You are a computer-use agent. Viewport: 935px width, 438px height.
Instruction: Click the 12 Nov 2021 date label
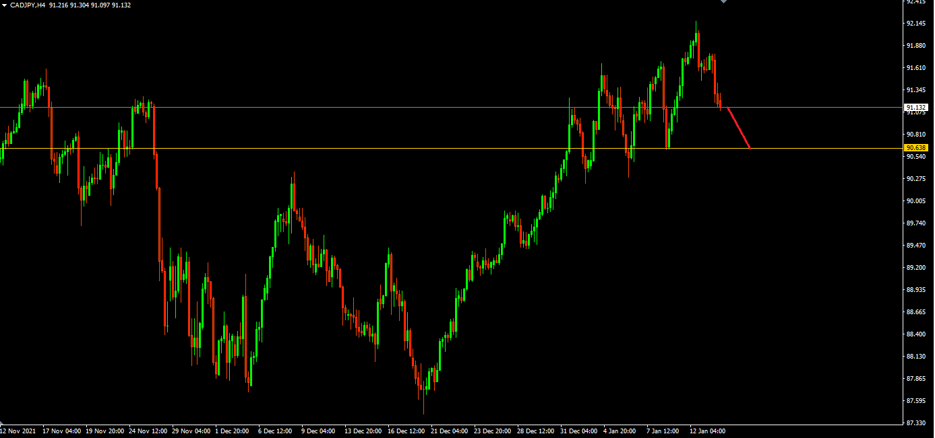(18, 431)
